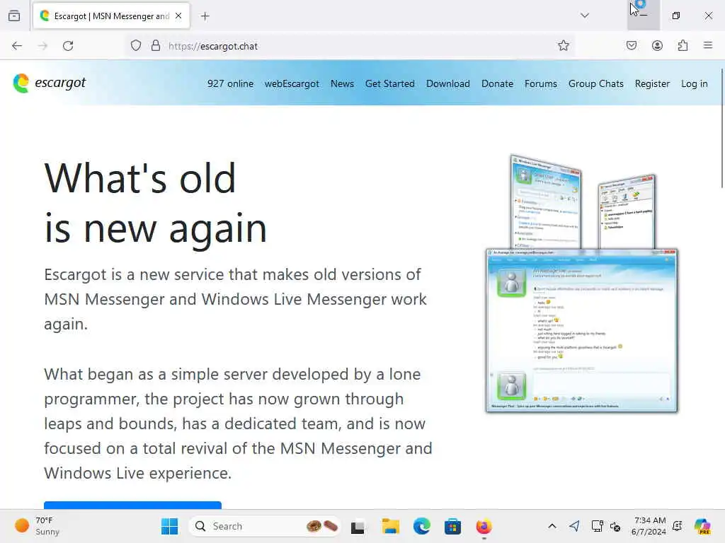
Task: Bookmark this page with the star
Action: point(563,45)
